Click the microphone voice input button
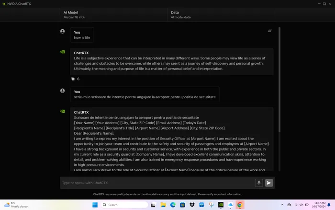 pyautogui.click(x=259, y=183)
